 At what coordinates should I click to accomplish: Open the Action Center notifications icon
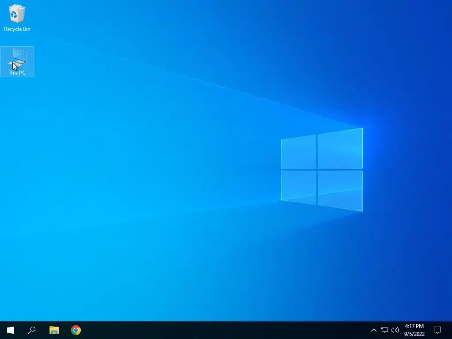tap(437, 330)
